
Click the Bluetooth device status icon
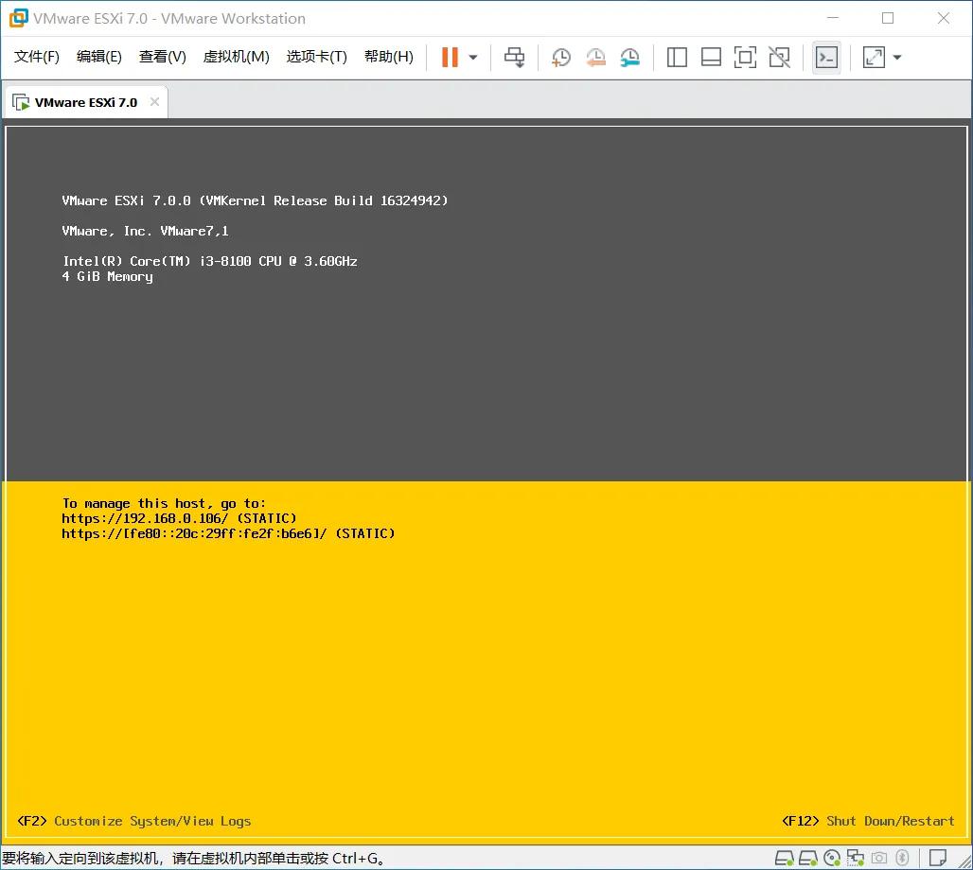(901, 859)
